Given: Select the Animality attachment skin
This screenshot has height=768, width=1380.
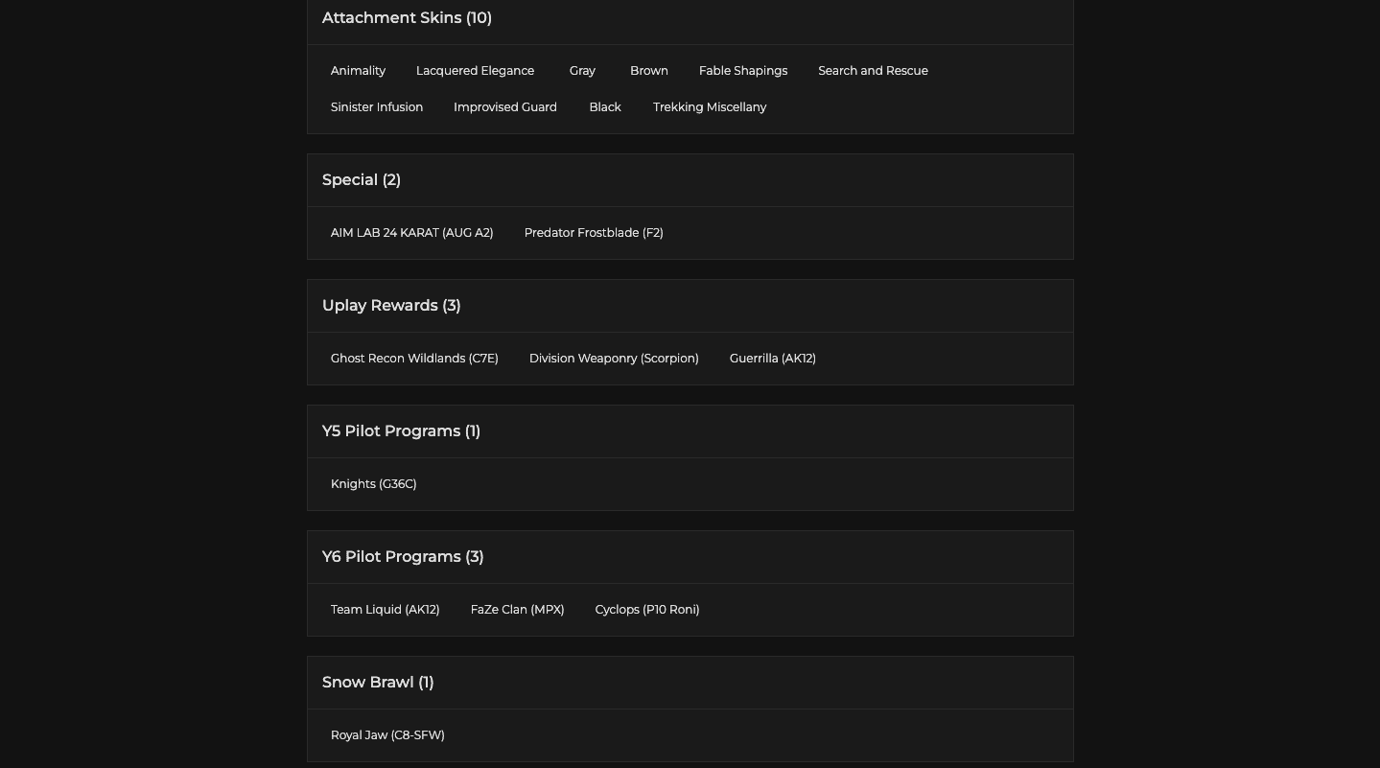Looking at the screenshot, I should pos(358,71).
